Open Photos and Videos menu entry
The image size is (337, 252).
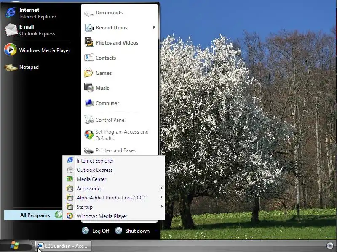(117, 43)
